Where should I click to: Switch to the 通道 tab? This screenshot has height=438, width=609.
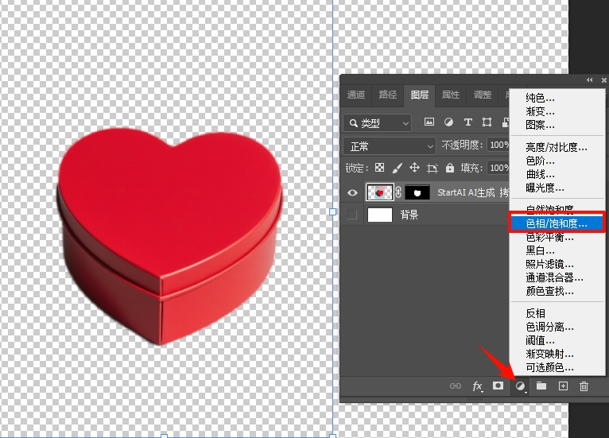coord(356,95)
